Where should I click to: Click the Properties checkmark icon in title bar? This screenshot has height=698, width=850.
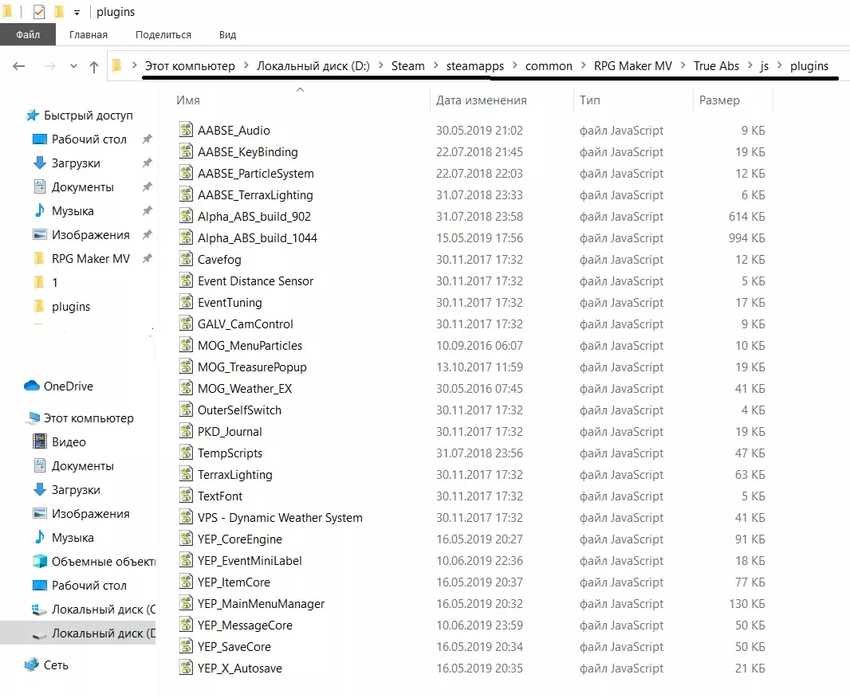39,11
